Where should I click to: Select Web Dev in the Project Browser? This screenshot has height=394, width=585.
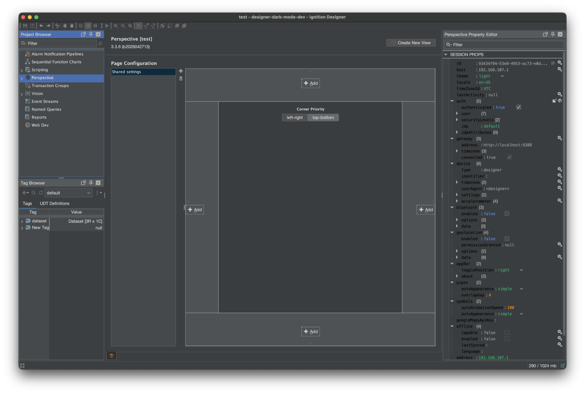(x=40, y=125)
